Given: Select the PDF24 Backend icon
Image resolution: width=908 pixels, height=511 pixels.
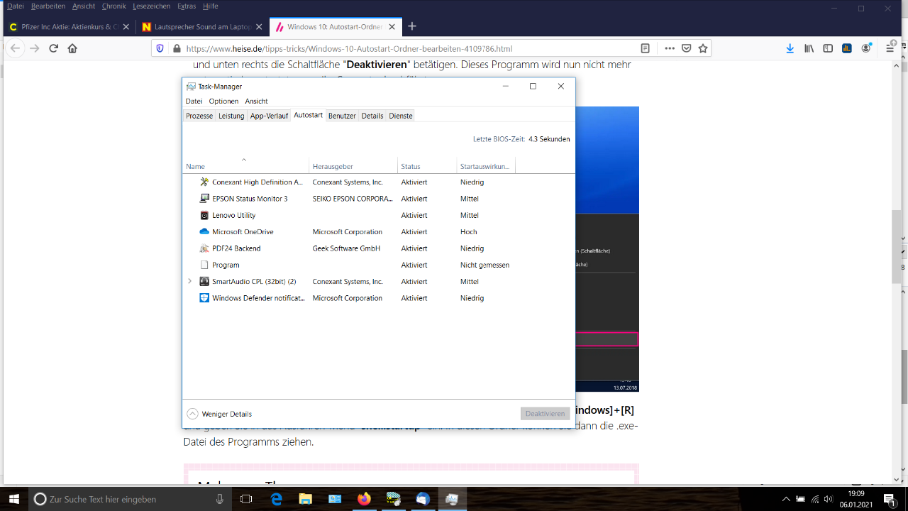Looking at the screenshot, I should point(204,248).
